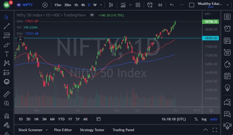Open the data window panel
This screenshot has height=135, width=233.
(x=227, y=52)
